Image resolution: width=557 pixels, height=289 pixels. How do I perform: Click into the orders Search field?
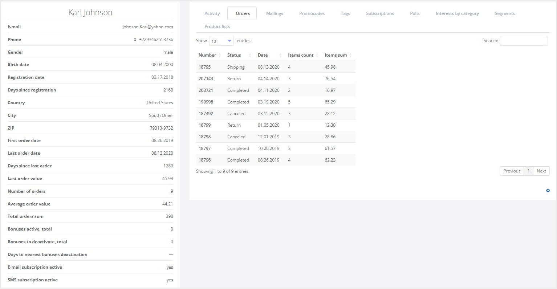click(x=524, y=41)
